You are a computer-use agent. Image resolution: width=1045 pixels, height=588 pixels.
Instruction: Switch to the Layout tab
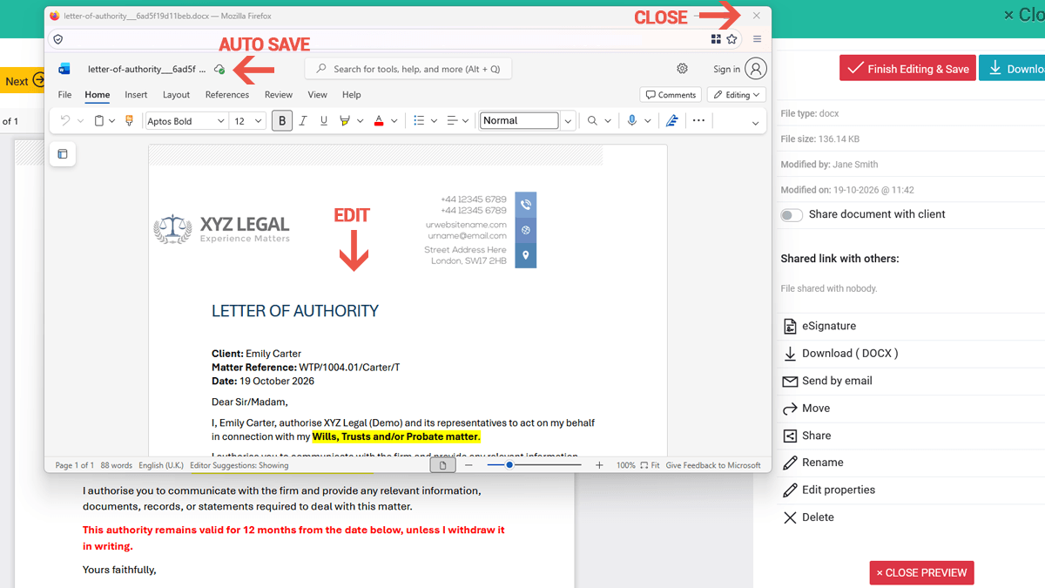176,95
